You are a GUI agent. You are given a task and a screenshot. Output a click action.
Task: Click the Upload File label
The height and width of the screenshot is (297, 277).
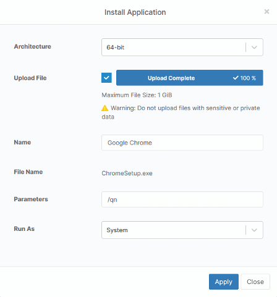click(30, 78)
